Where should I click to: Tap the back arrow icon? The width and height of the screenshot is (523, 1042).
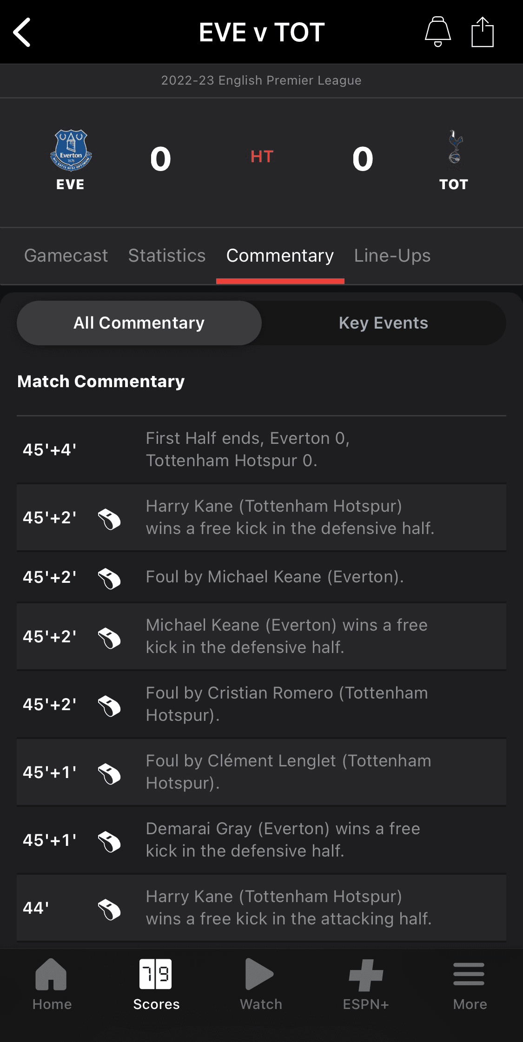click(x=22, y=32)
